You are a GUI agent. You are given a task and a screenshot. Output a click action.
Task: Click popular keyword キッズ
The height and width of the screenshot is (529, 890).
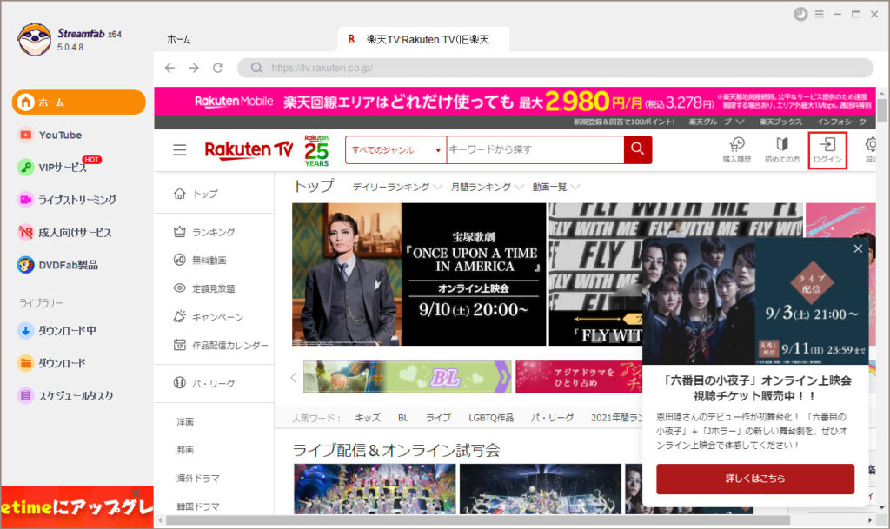tap(368, 418)
